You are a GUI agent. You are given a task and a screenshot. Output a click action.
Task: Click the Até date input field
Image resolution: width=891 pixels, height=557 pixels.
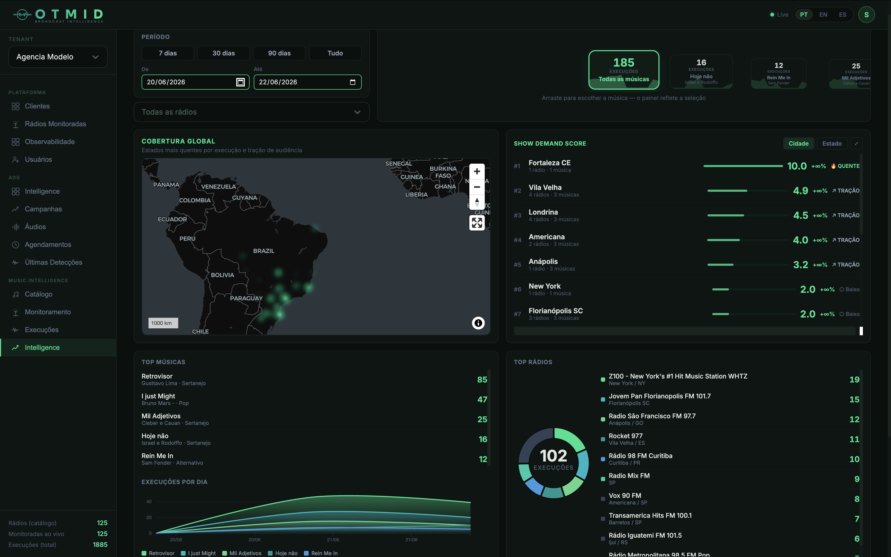tap(307, 82)
